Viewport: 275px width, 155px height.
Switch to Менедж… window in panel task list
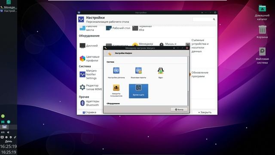(x=9, y=7)
